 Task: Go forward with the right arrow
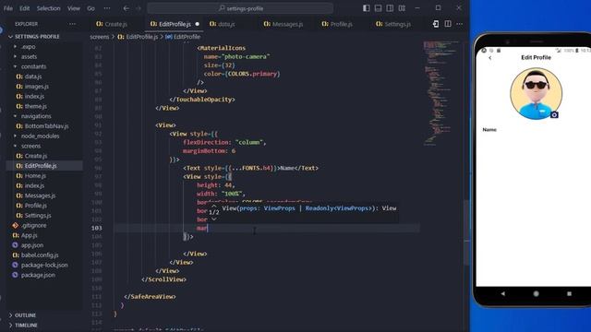tap(139, 8)
